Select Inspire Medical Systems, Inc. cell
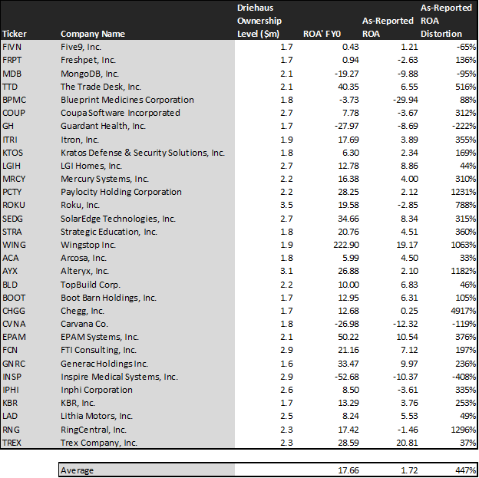The height and width of the screenshot is (478, 479). point(119,377)
